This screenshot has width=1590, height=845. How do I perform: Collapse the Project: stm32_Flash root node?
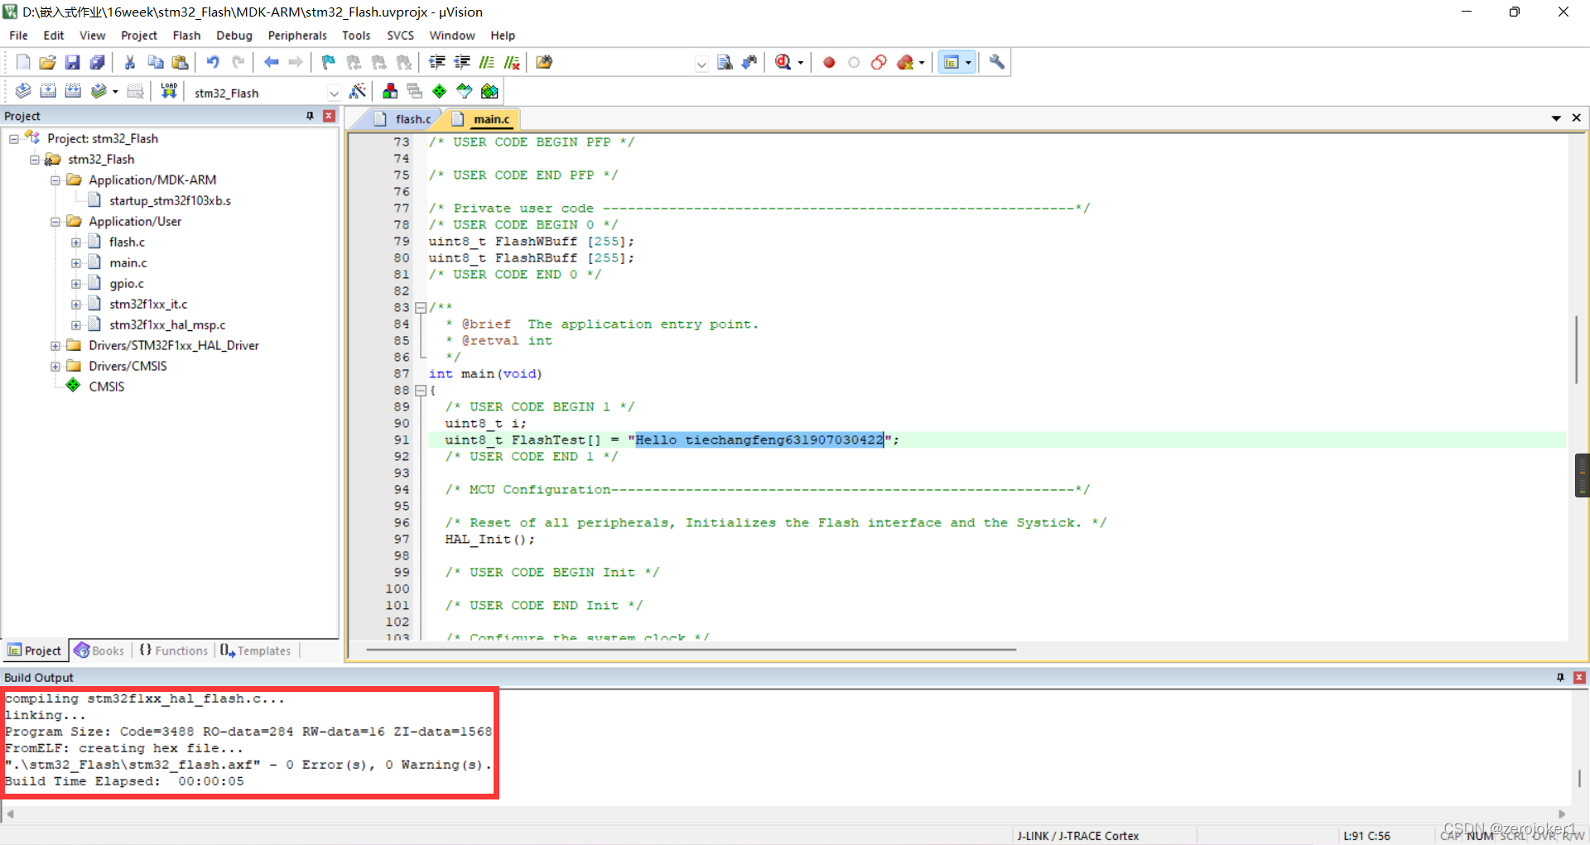click(14, 139)
